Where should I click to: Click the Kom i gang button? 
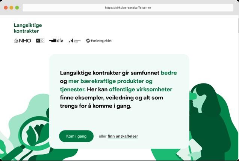(76, 136)
